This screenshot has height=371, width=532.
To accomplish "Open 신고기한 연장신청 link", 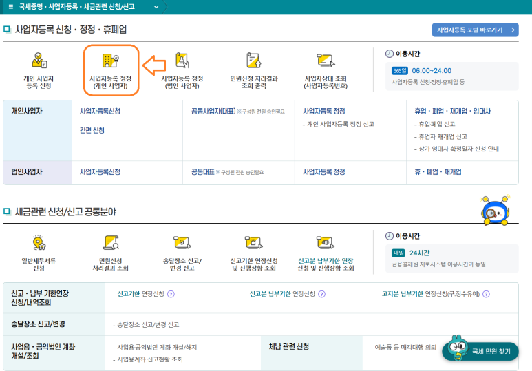I will pyautogui.click(x=140, y=294).
